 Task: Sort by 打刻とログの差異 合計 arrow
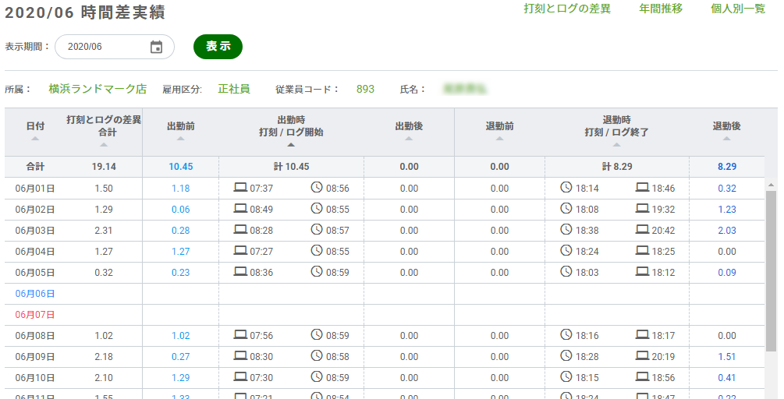pos(104,145)
